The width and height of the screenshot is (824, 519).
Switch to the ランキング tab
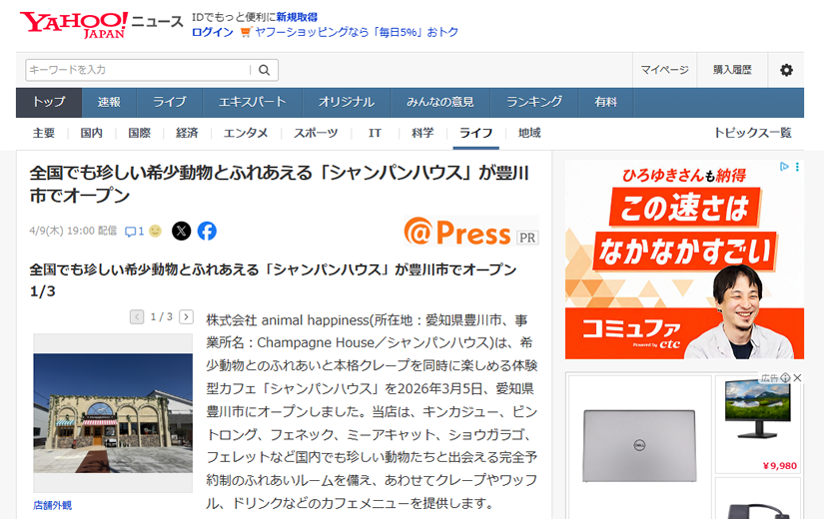[533, 102]
